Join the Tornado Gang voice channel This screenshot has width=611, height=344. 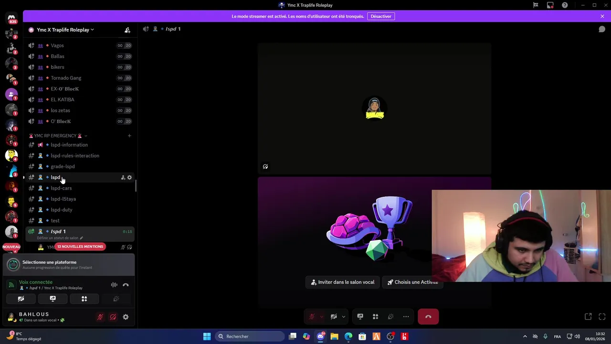coord(79,78)
